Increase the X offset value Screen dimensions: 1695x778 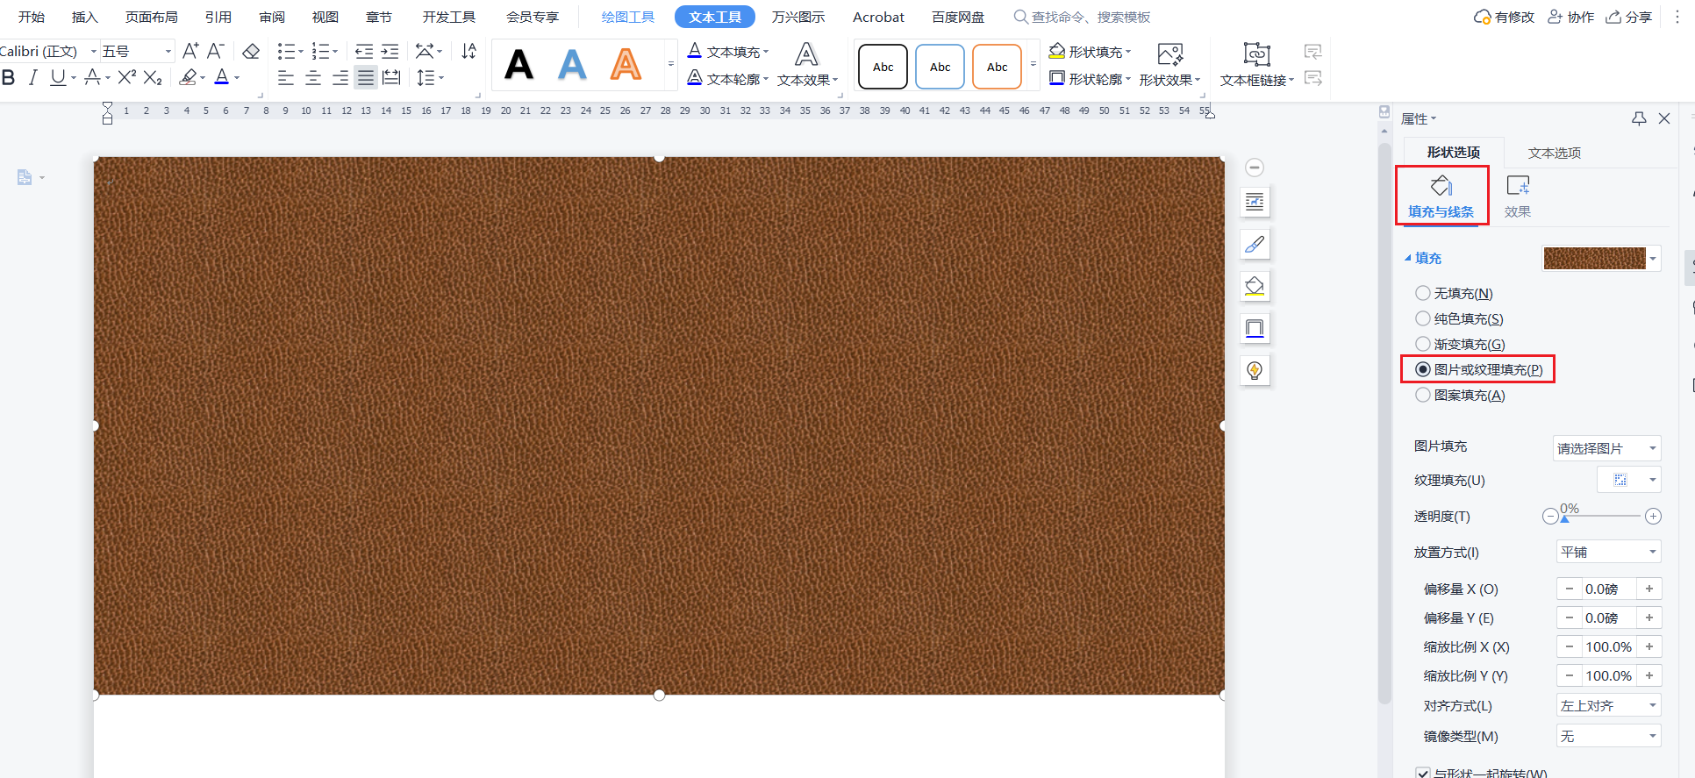point(1649,589)
